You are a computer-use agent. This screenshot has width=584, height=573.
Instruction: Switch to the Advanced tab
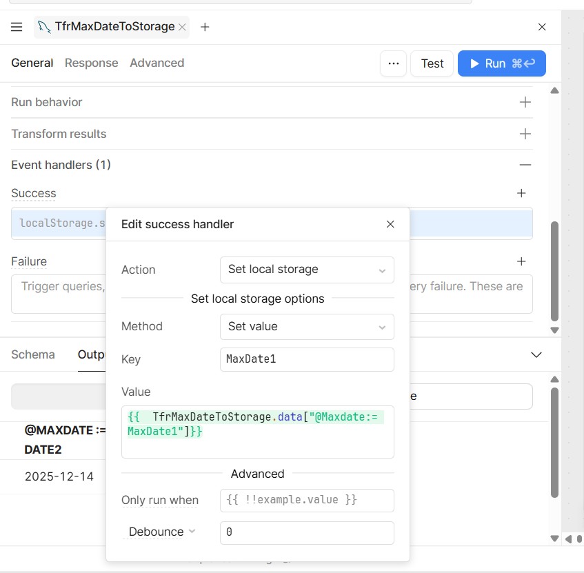click(x=157, y=63)
